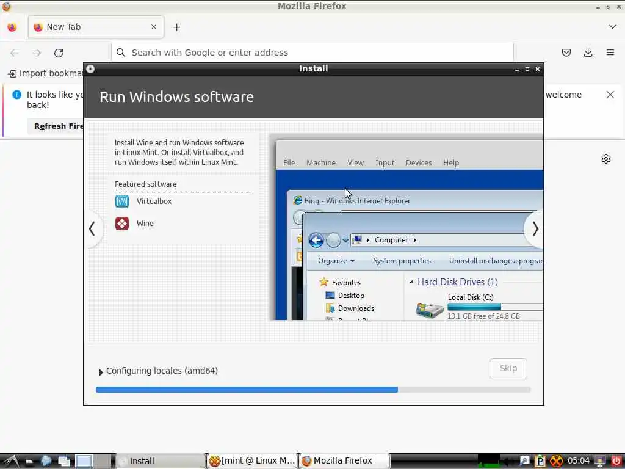Open the Firefox View icon beside tabs
This screenshot has height=469, width=625.
pyautogui.click(x=12, y=27)
